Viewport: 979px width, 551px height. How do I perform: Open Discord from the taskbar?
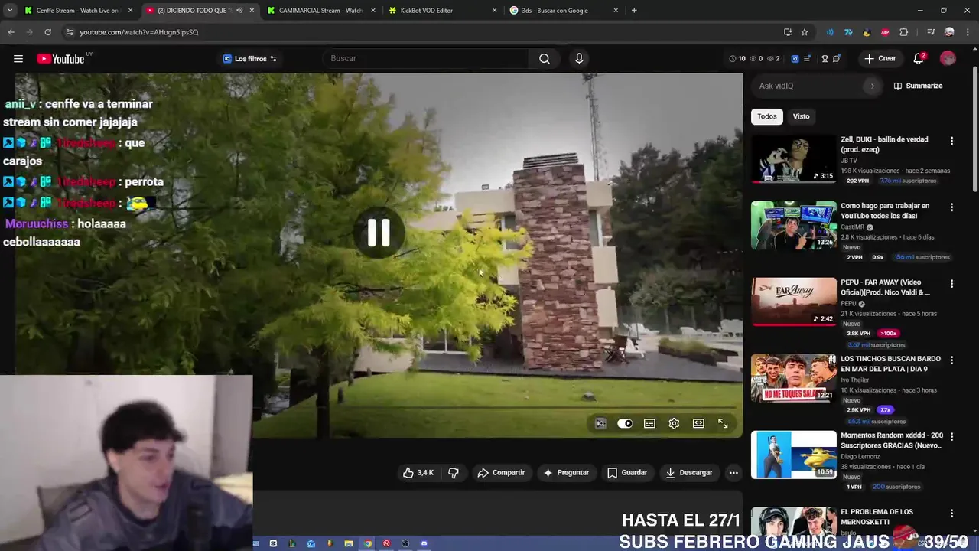click(424, 543)
